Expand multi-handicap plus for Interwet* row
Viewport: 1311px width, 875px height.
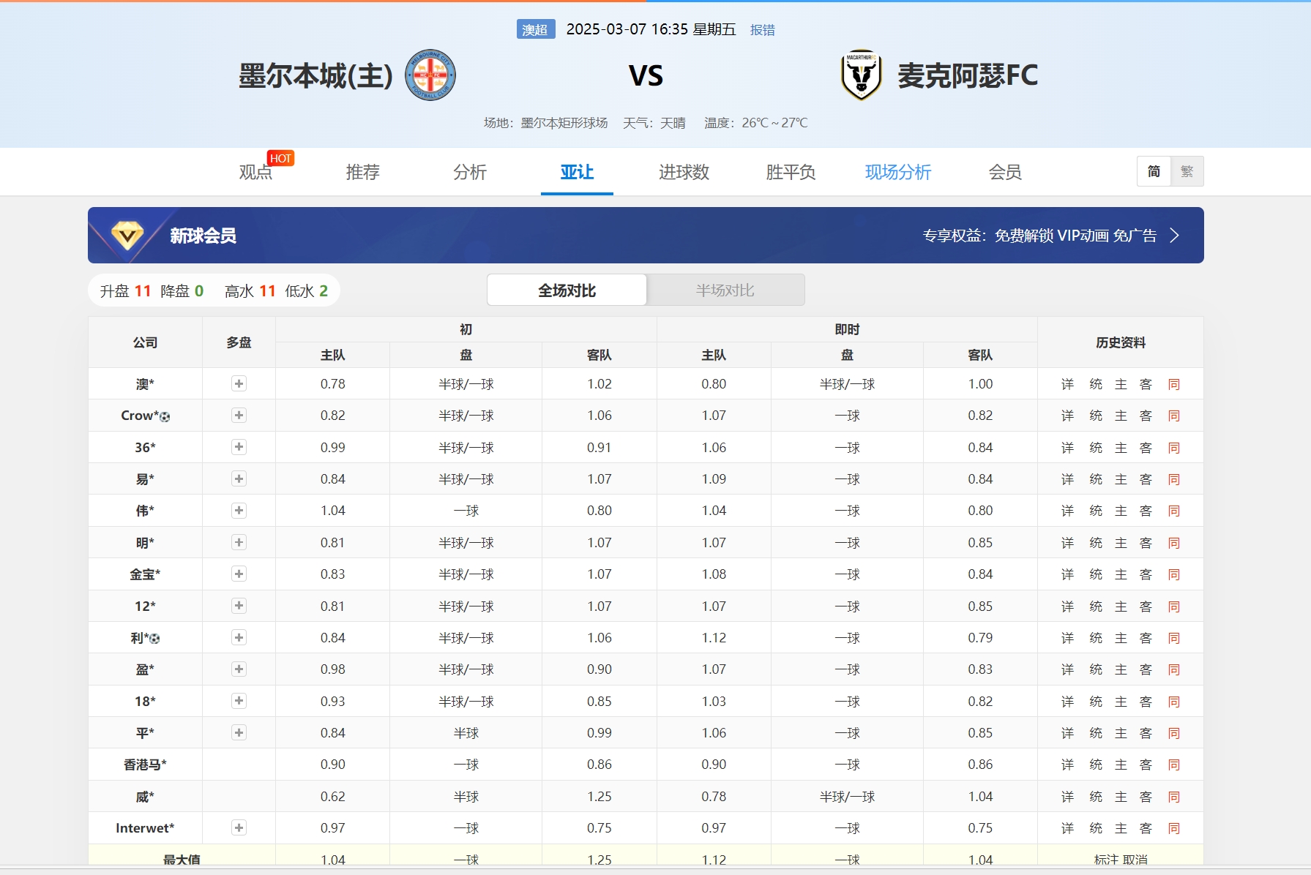(x=239, y=827)
